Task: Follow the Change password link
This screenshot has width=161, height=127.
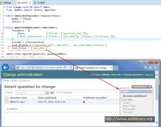Action: (x=133, y=75)
